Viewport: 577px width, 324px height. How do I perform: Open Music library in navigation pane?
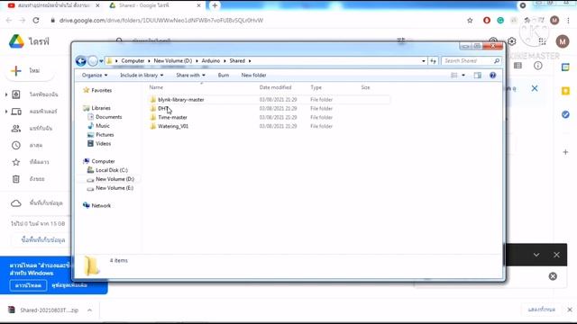[x=102, y=126]
